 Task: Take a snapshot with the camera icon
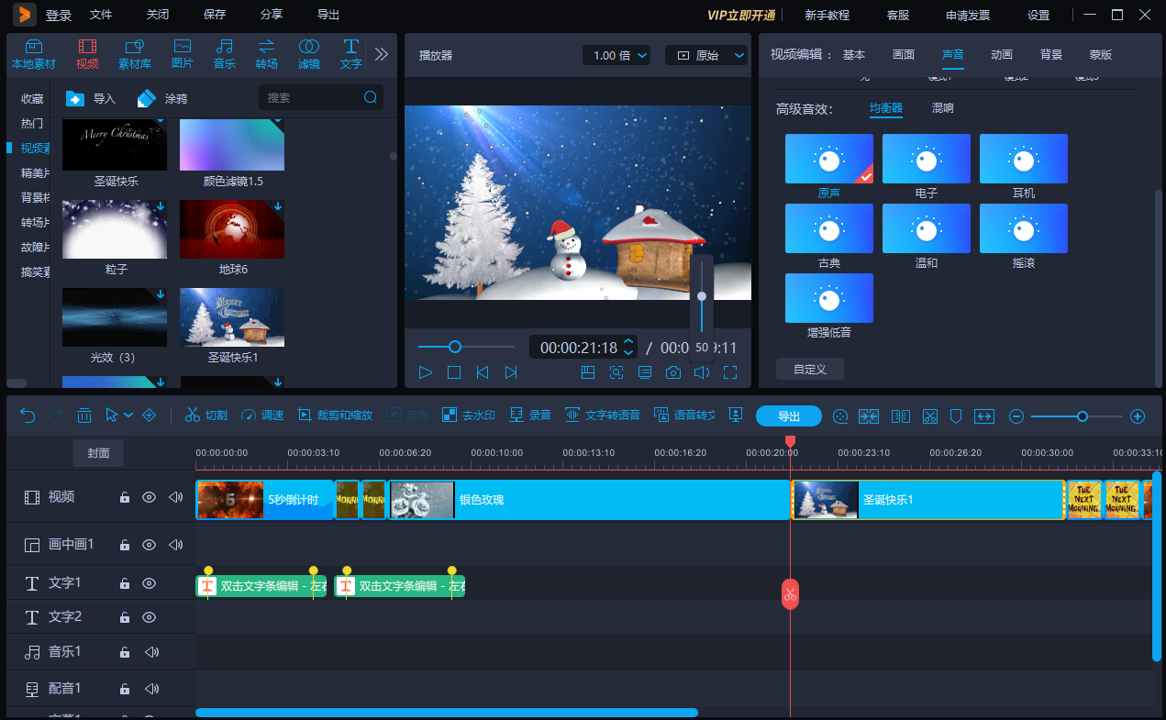tap(673, 372)
